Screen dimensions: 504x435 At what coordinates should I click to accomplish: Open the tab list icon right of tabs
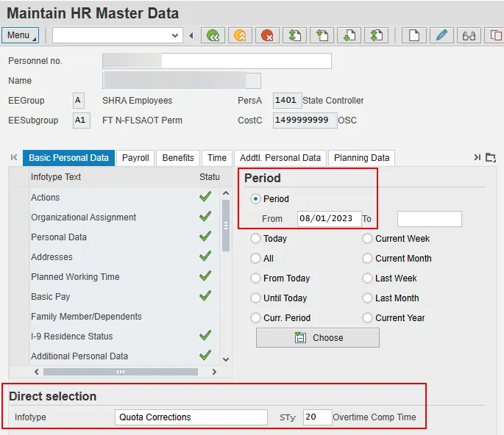491,157
